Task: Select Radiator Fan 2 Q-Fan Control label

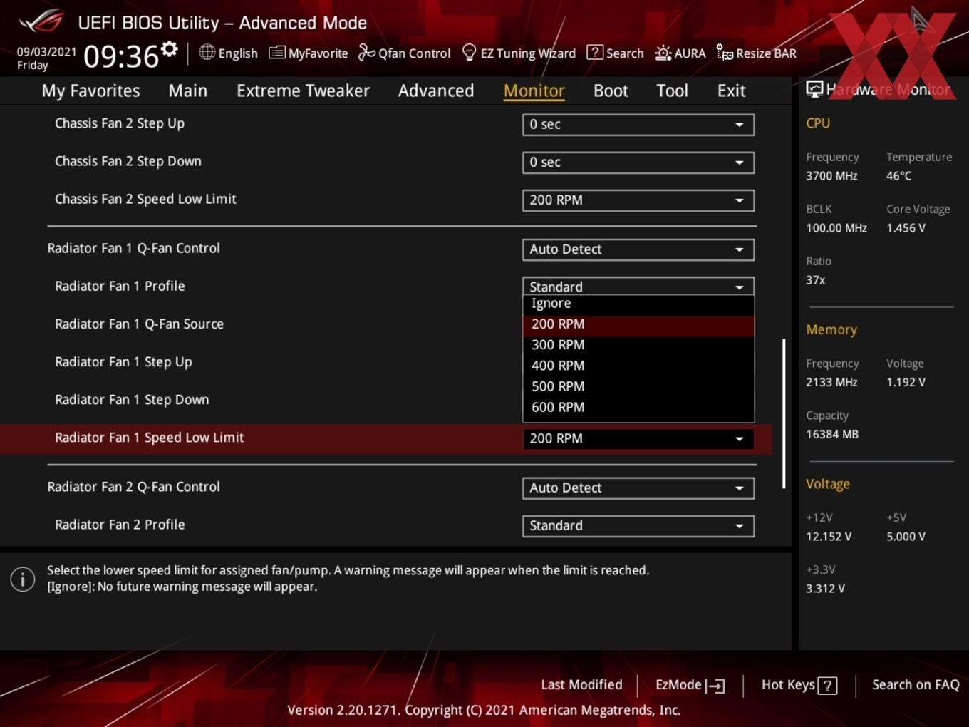Action: [133, 487]
